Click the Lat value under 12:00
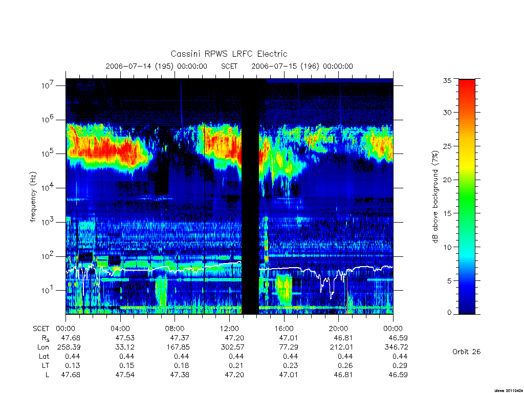This screenshot has height=393, width=524. (x=236, y=356)
